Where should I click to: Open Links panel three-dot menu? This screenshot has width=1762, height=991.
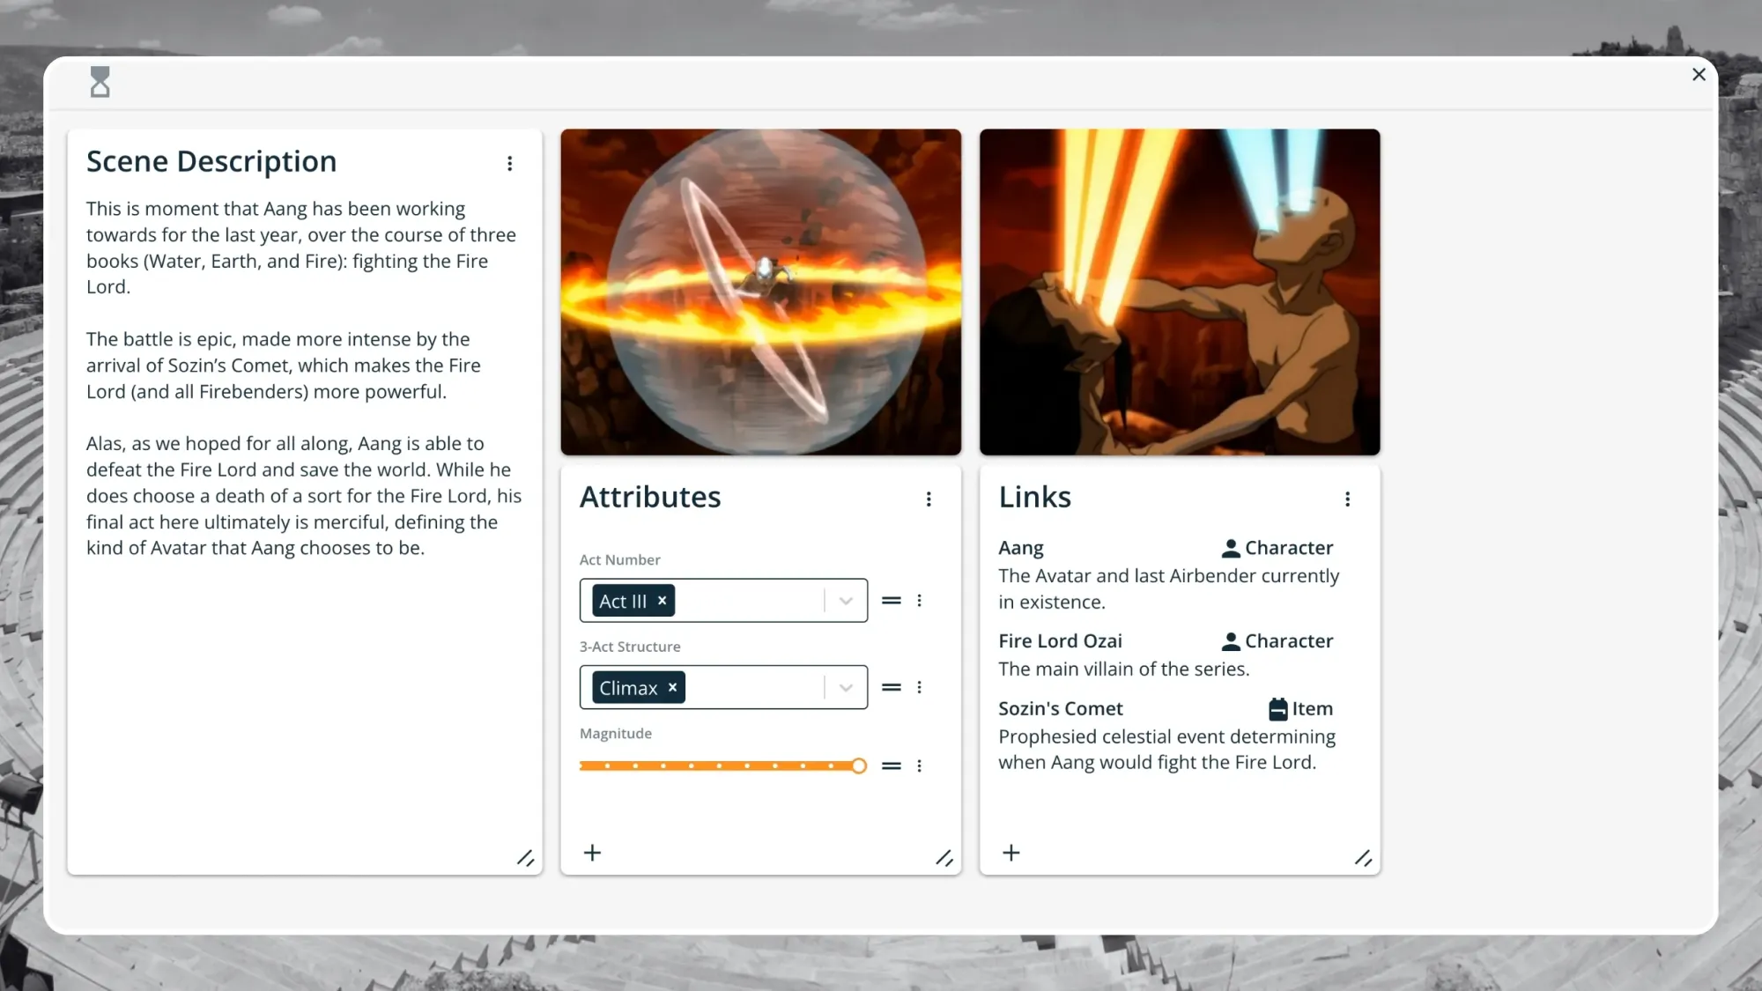tap(1347, 499)
